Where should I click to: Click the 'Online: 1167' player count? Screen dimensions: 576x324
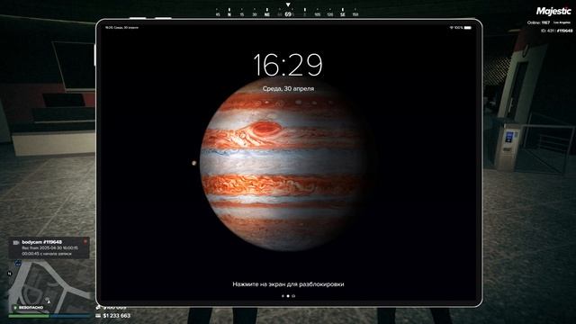pos(538,22)
